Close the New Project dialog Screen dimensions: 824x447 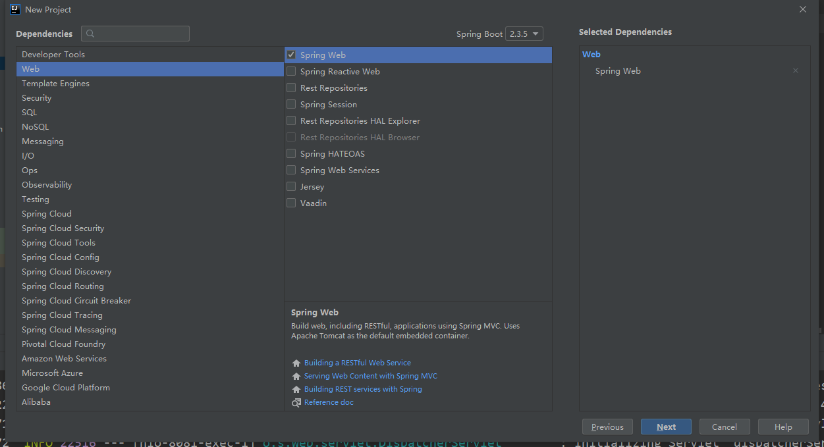coord(802,9)
